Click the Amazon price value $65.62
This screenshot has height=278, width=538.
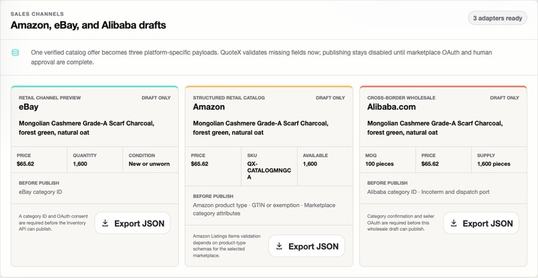pos(200,164)
